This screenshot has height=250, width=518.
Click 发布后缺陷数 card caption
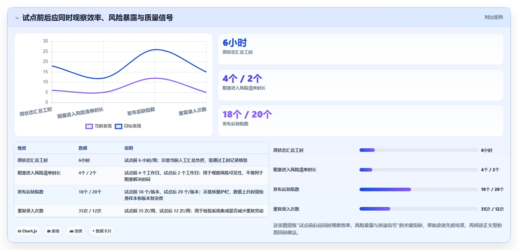pyautogui.click(x=235, y=124)
